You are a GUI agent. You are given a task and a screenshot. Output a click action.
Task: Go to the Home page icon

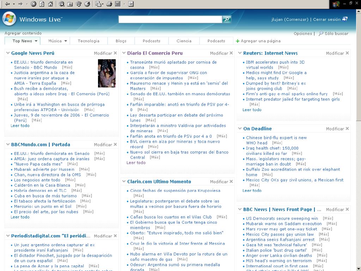pos(50,4)
